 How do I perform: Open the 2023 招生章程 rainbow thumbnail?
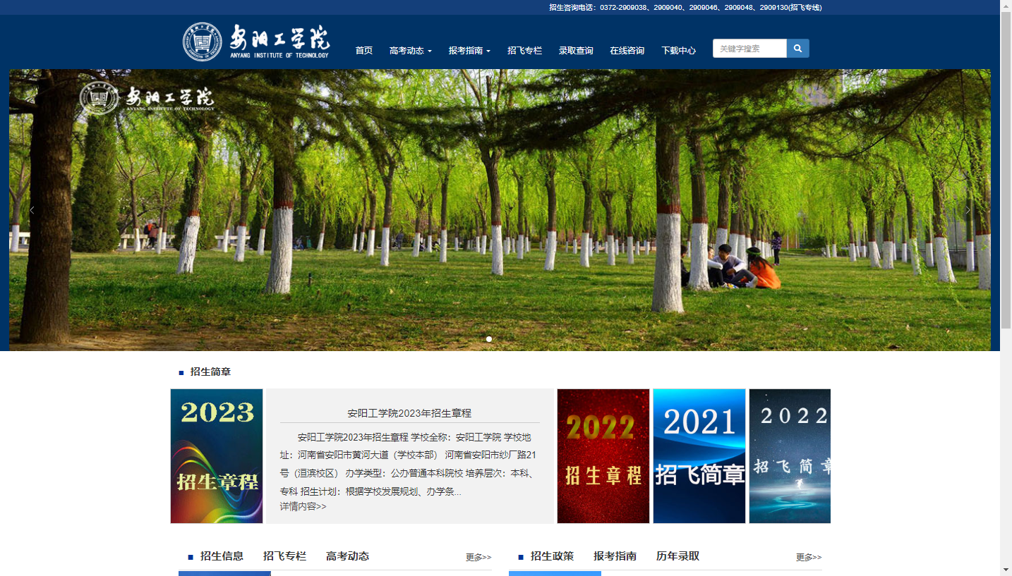pyautogui.click(x=217, y=456)
